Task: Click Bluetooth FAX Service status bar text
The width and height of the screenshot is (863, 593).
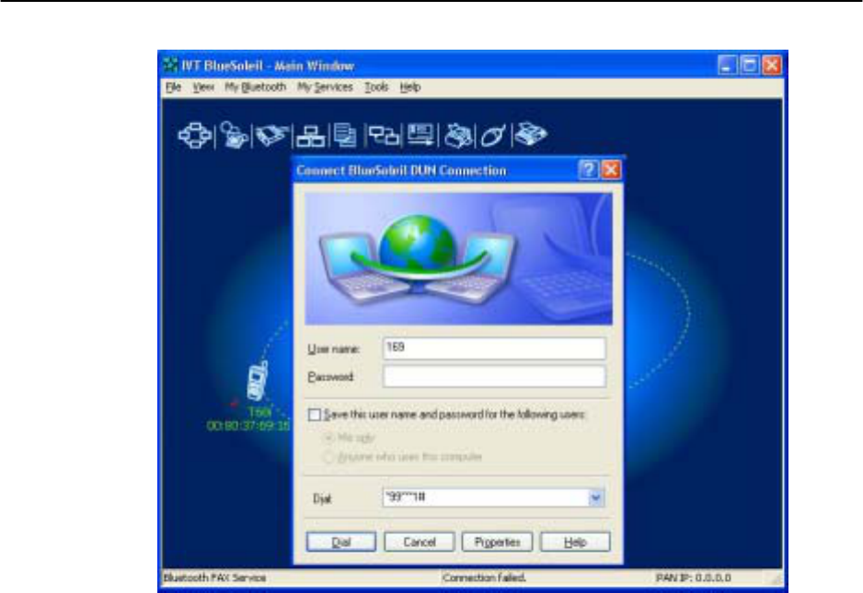Action: (x=214, y=577)
